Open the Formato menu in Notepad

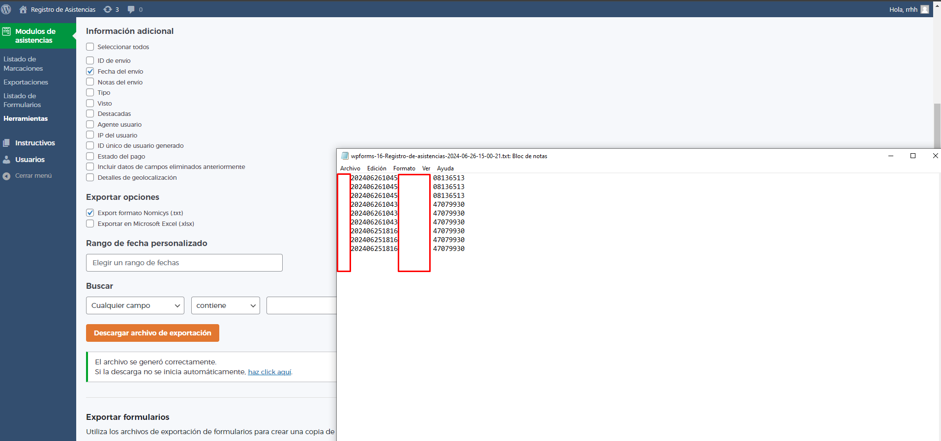(x=404, y=168)
